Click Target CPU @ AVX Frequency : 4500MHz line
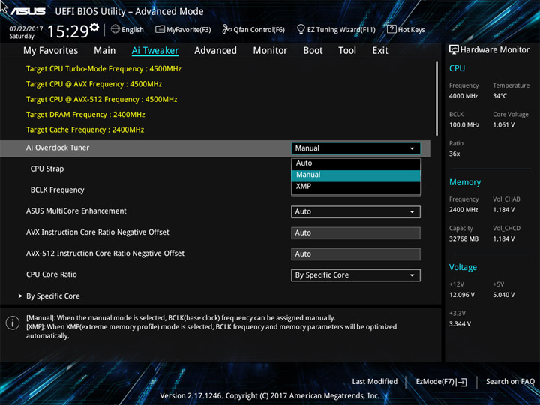540x405 pixels. (94, 84)
